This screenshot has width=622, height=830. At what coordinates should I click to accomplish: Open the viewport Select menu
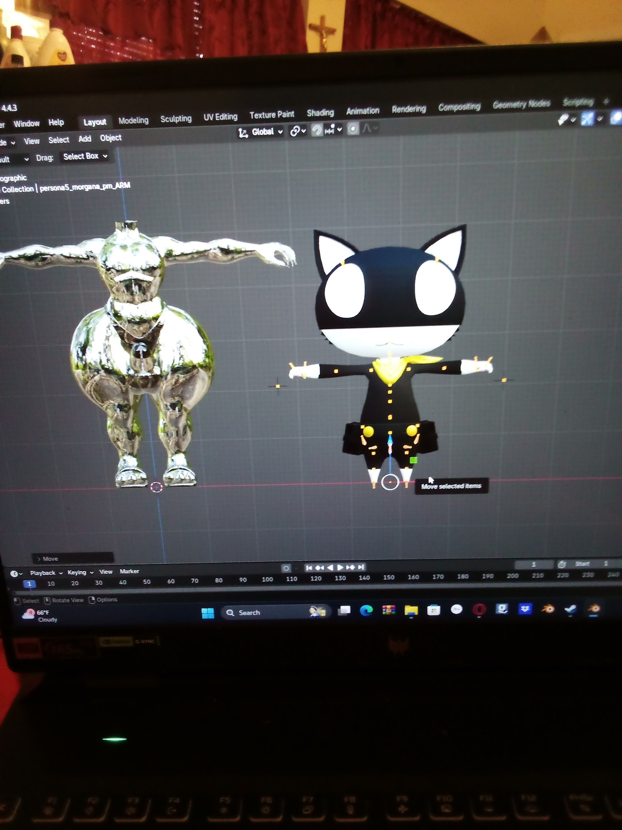click(x=59, y=140)
